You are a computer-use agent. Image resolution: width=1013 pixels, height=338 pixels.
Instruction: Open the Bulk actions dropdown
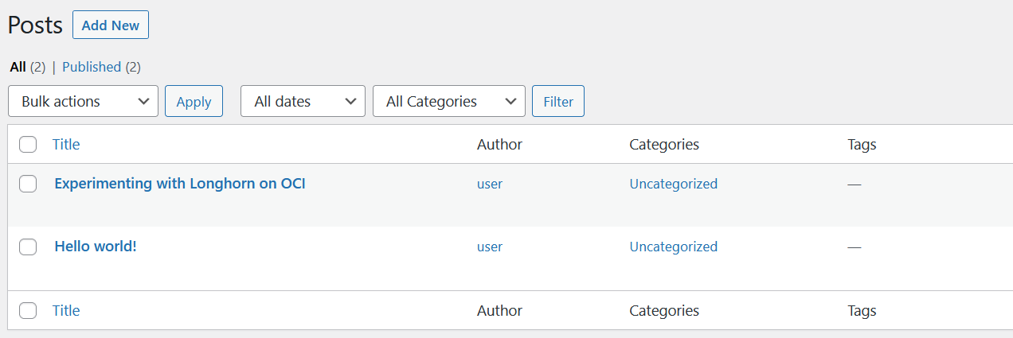[x=83, y=101]
